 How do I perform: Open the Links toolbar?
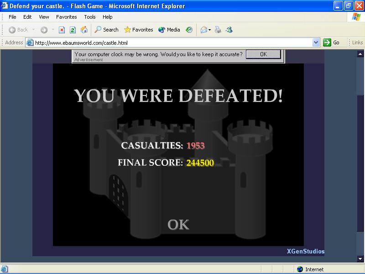[357, 42]
